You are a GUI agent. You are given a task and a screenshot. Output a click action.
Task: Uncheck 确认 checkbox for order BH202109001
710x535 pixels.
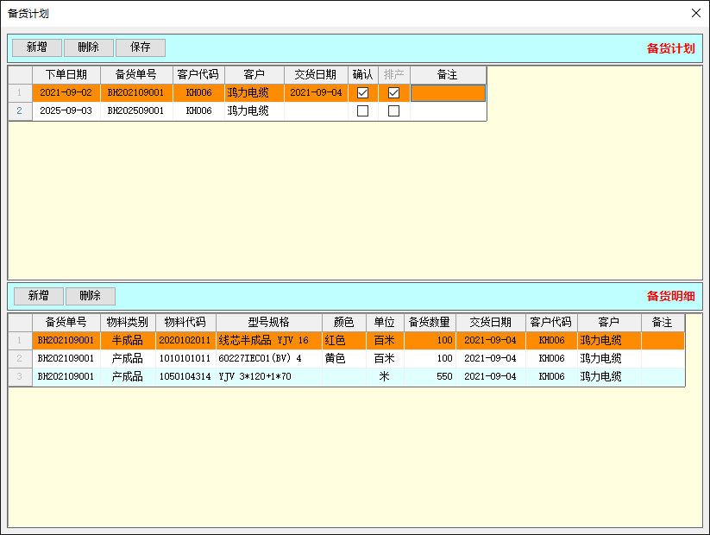click(363, 92)
